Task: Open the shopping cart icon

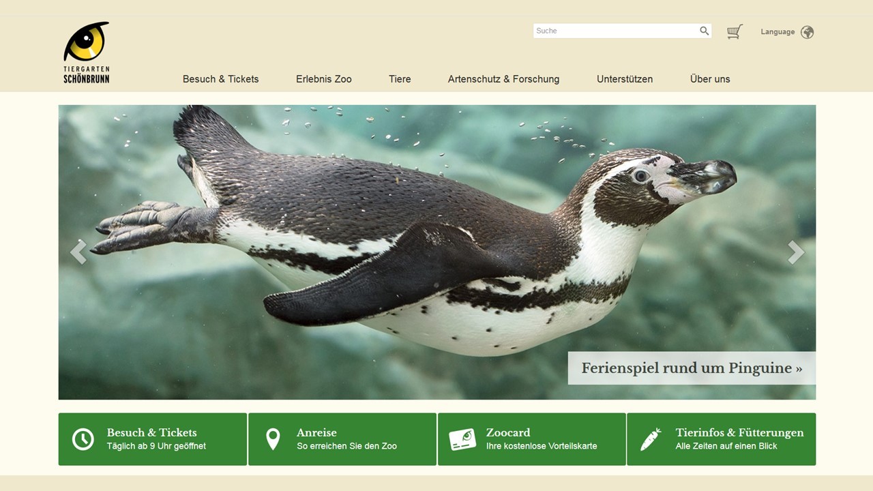Action: point(735,31)
